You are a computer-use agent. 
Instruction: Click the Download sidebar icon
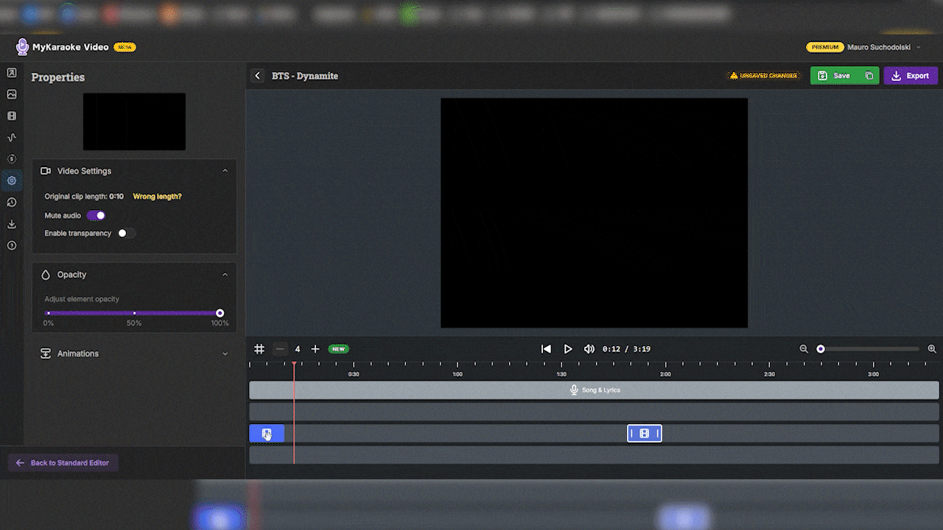tap(12, 224)
